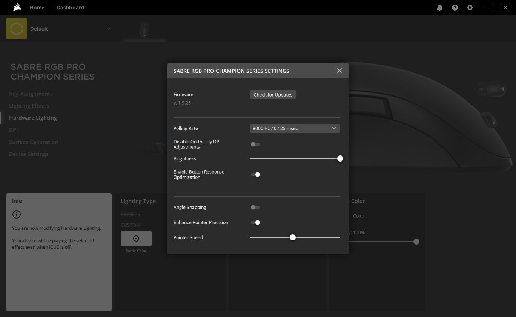Click the Check for Updates button
516x317 pixels.
273,95
